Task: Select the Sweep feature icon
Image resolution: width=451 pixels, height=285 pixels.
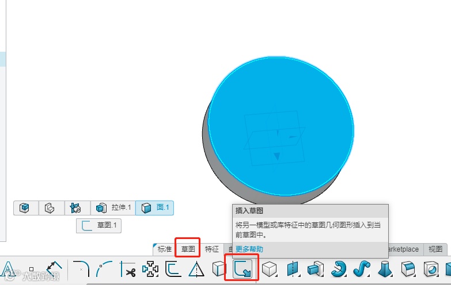Action: click(x=362, y=269)
